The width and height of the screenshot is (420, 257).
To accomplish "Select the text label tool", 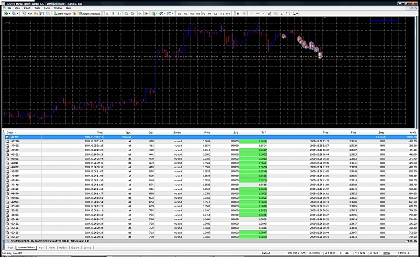I will click(288, 13).
